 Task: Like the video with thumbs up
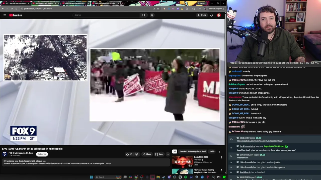tap(129, 154)
